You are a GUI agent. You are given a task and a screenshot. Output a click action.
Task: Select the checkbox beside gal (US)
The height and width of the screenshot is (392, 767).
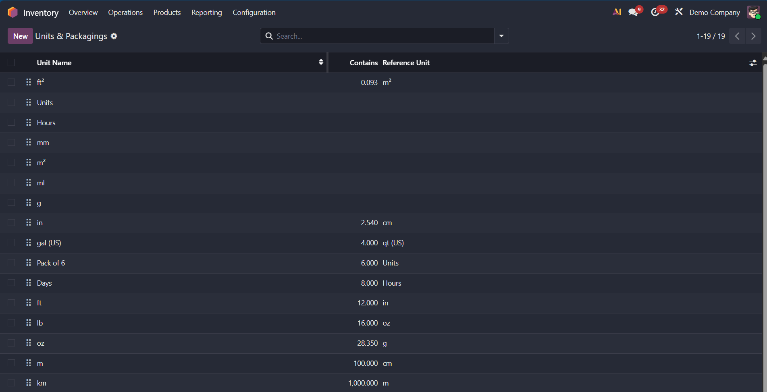click(11, 243)
